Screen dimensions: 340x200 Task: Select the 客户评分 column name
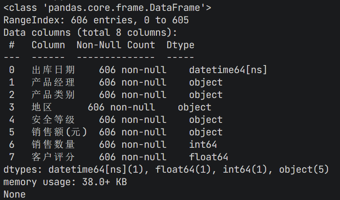tap(53, 157)
